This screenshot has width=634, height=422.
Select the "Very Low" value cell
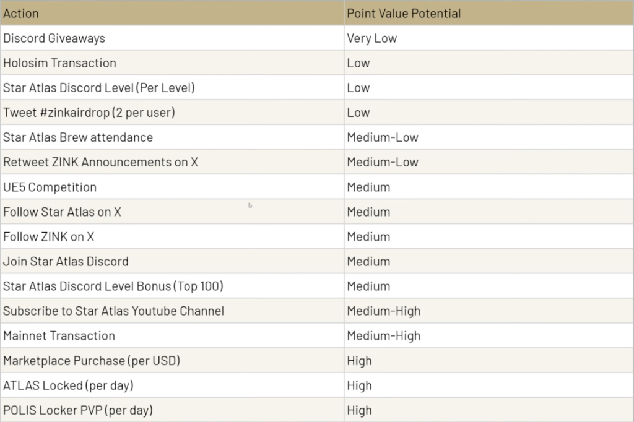coord(372,38)
